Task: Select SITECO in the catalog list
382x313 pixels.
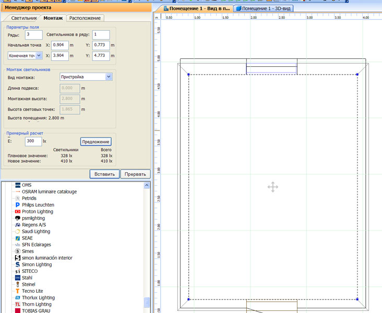Action: (x=30, y=271)
